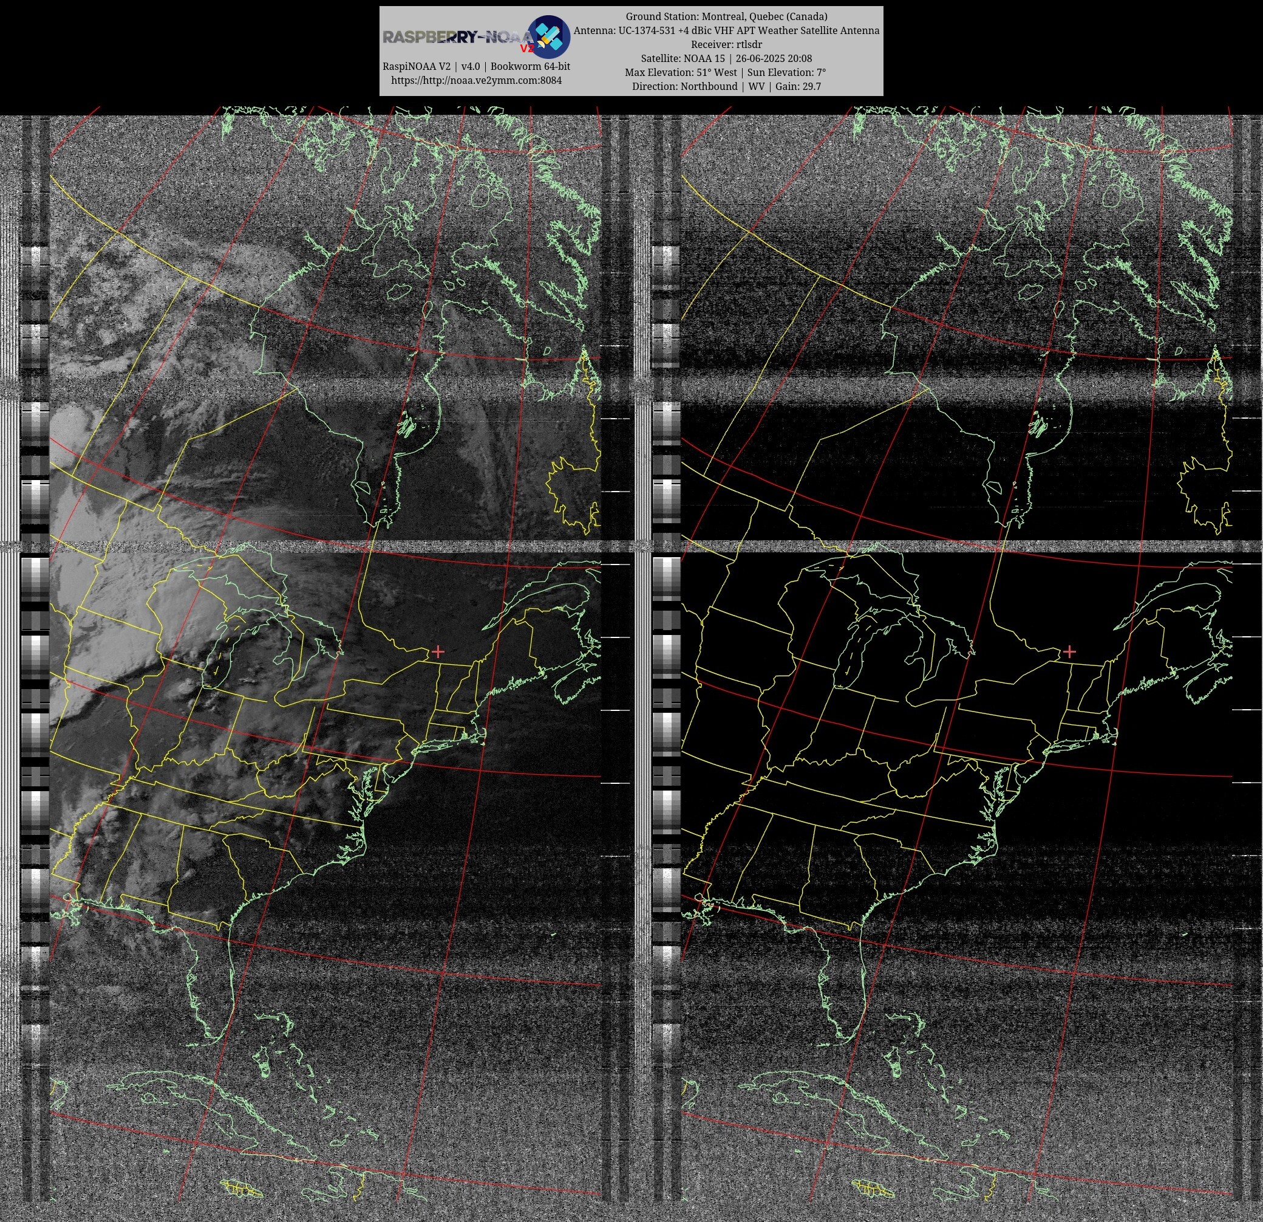Open the noaa.ve2ymm.com:8084 URL

476,81
